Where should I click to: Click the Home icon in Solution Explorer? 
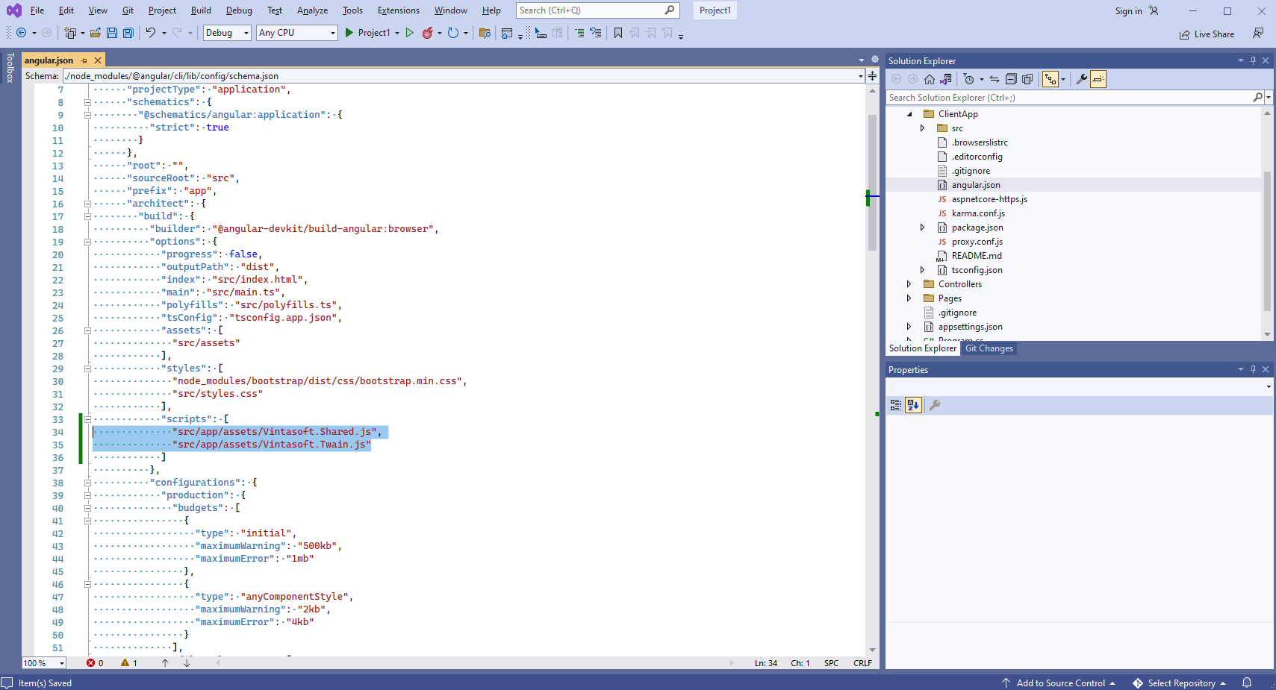pos(930,79)
